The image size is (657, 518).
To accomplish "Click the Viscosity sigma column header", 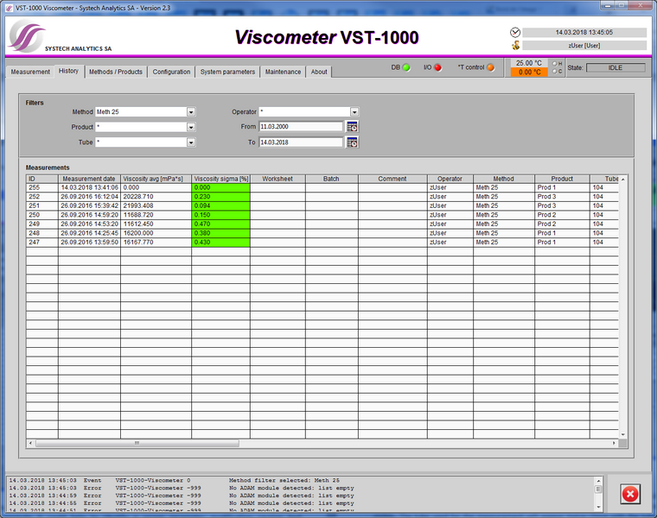I will pyautogui.click(x=220, y=179).
